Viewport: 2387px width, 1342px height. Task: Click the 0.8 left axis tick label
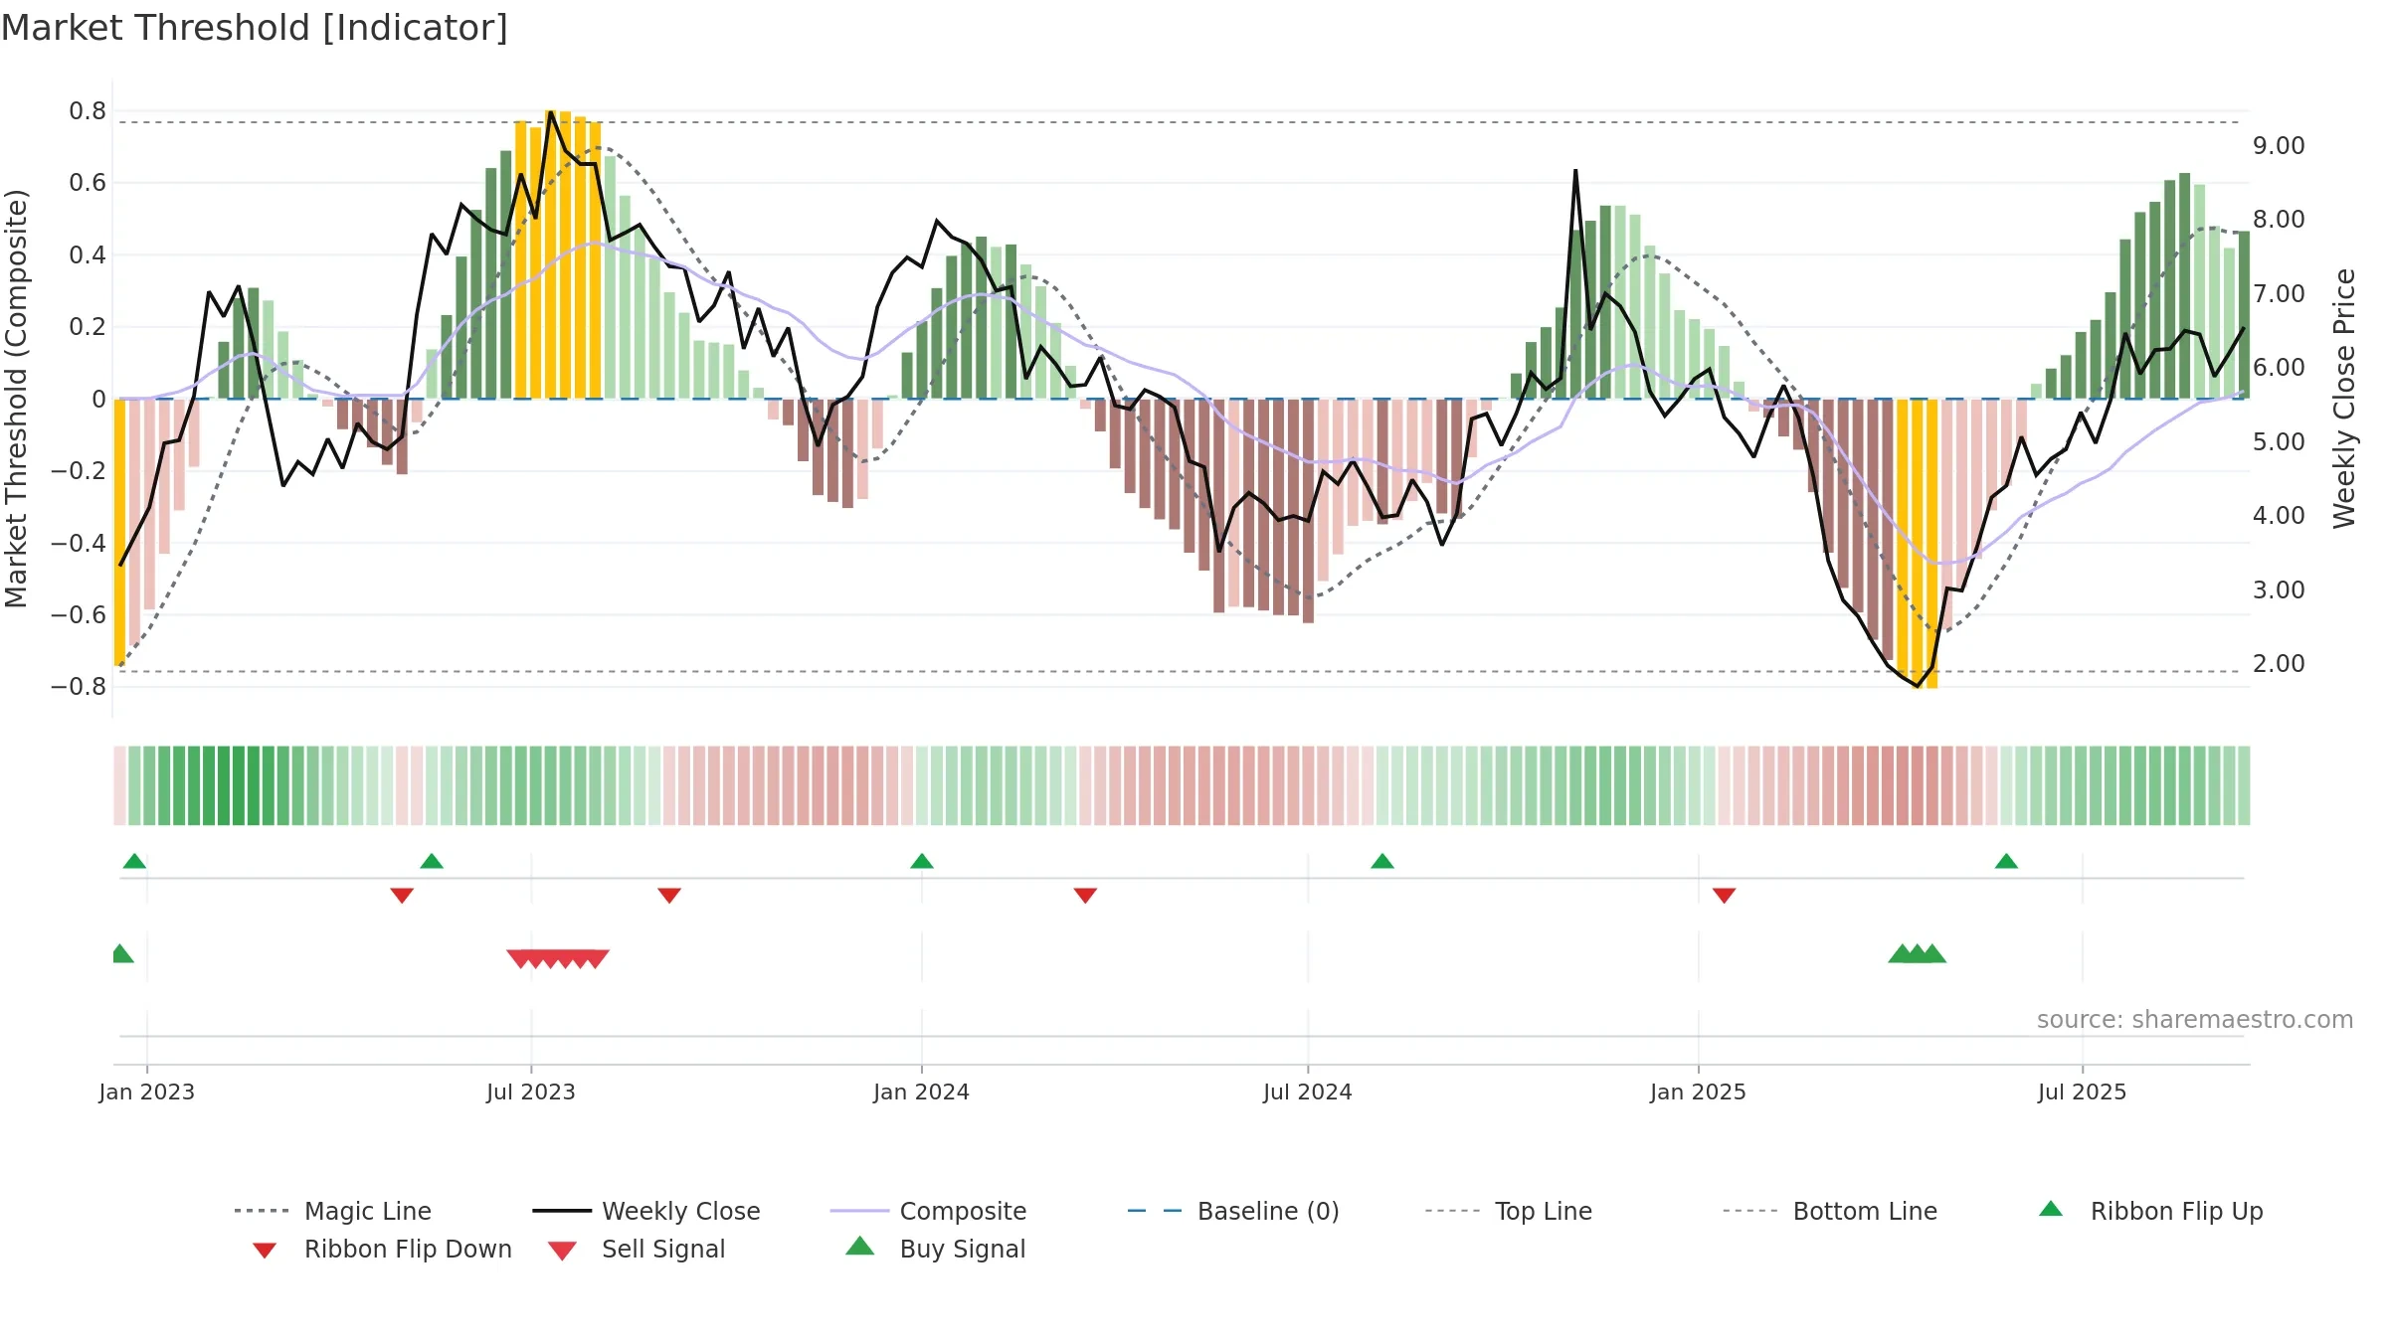[88, 111]
